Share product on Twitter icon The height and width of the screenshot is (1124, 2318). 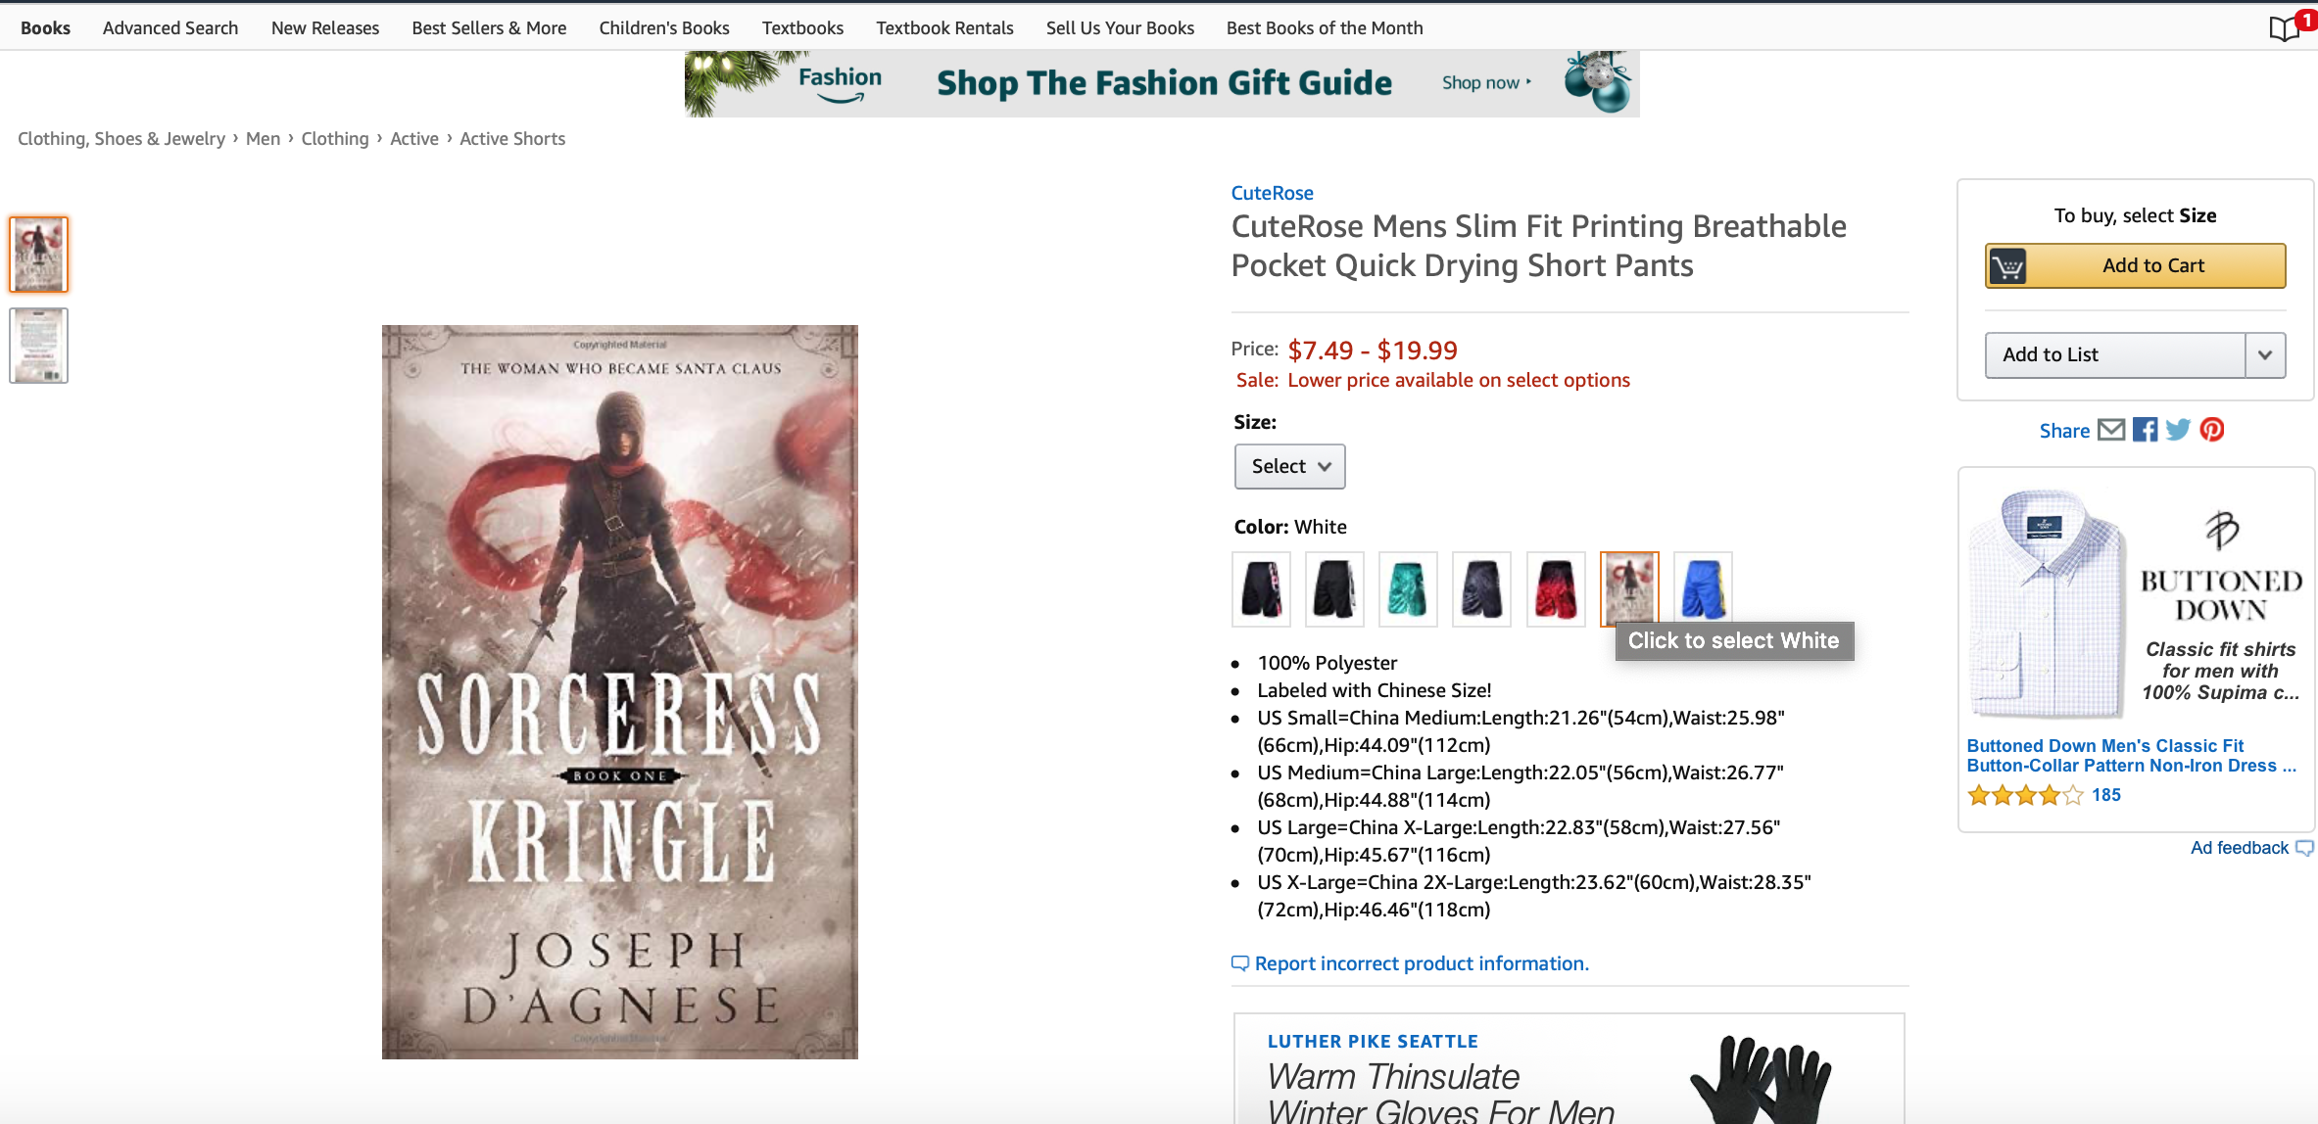[2178, 430]
